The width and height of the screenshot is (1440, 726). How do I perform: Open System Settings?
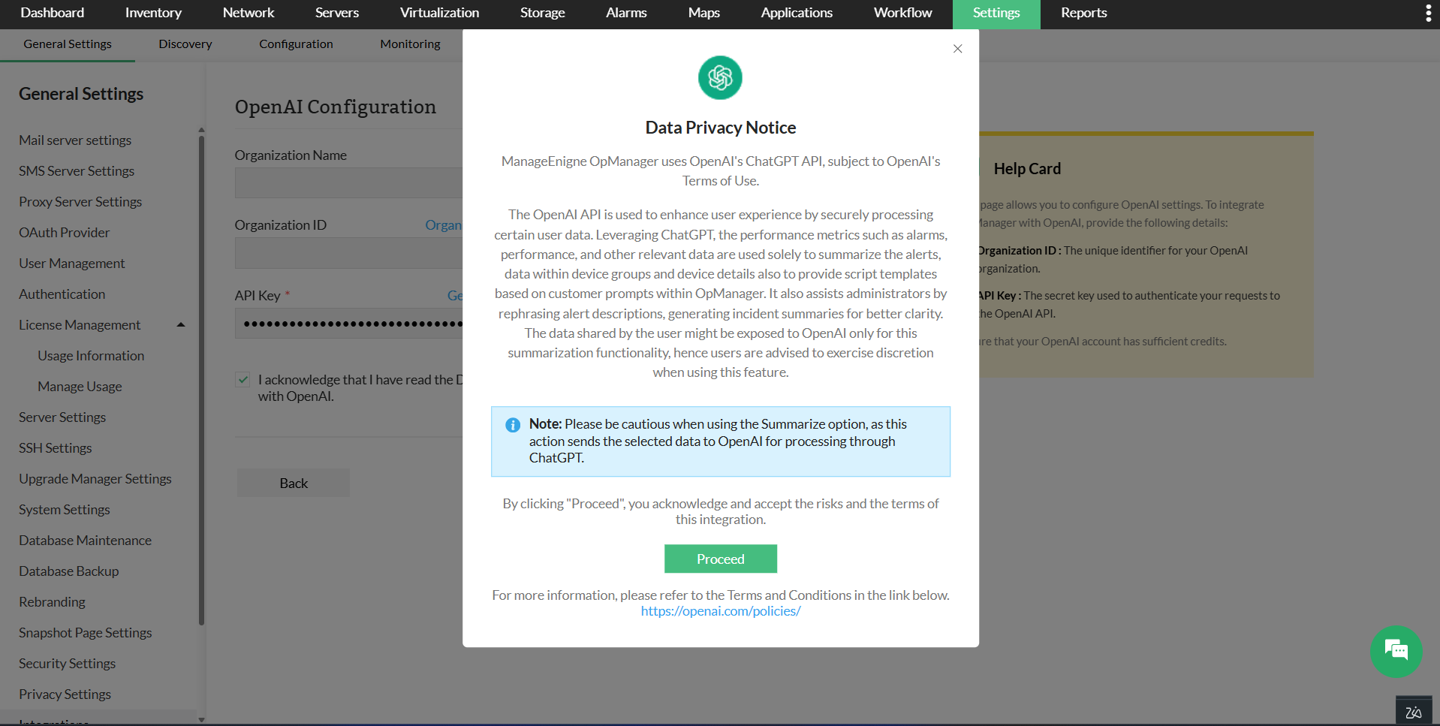pos(64,510)
